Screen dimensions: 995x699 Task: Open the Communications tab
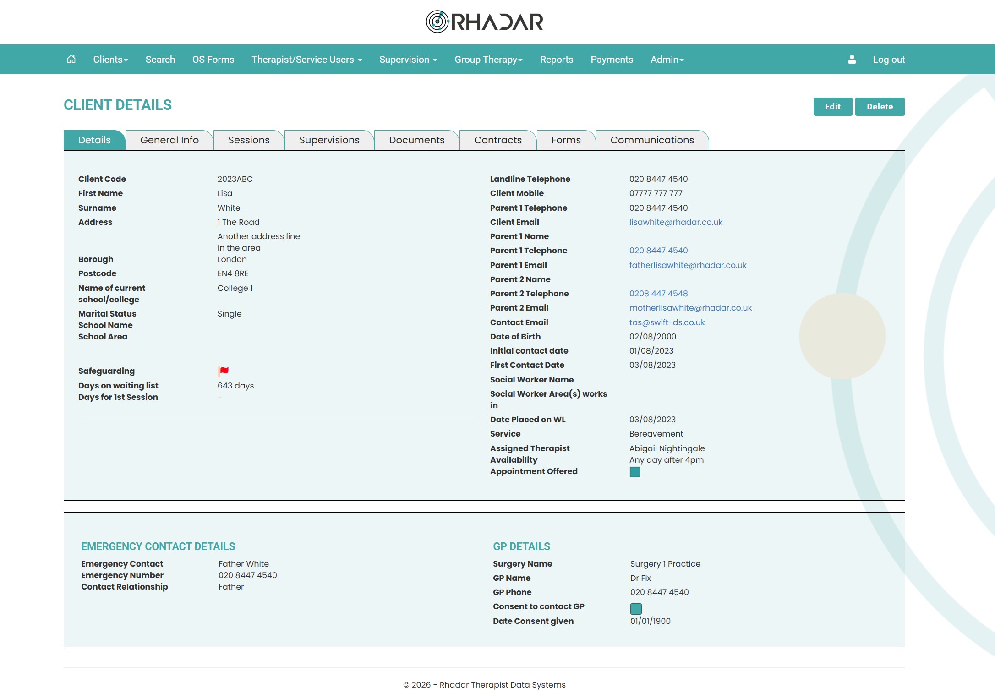(652, 140)
